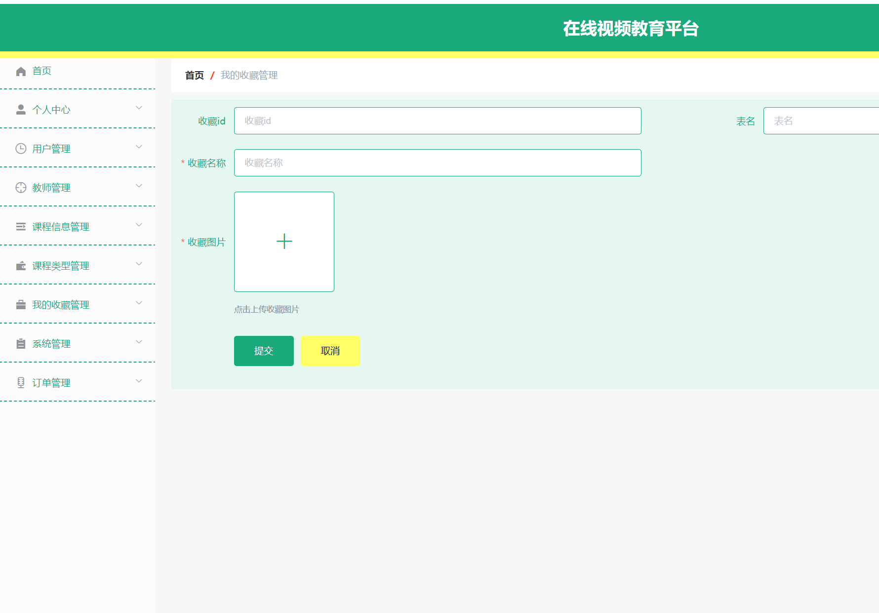Click the 首页 breadcrumb link
This screenshot has width=879, height=613.
194,75
